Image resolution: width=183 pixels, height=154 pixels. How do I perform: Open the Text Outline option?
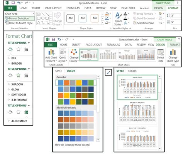click(x=126, y=18)
